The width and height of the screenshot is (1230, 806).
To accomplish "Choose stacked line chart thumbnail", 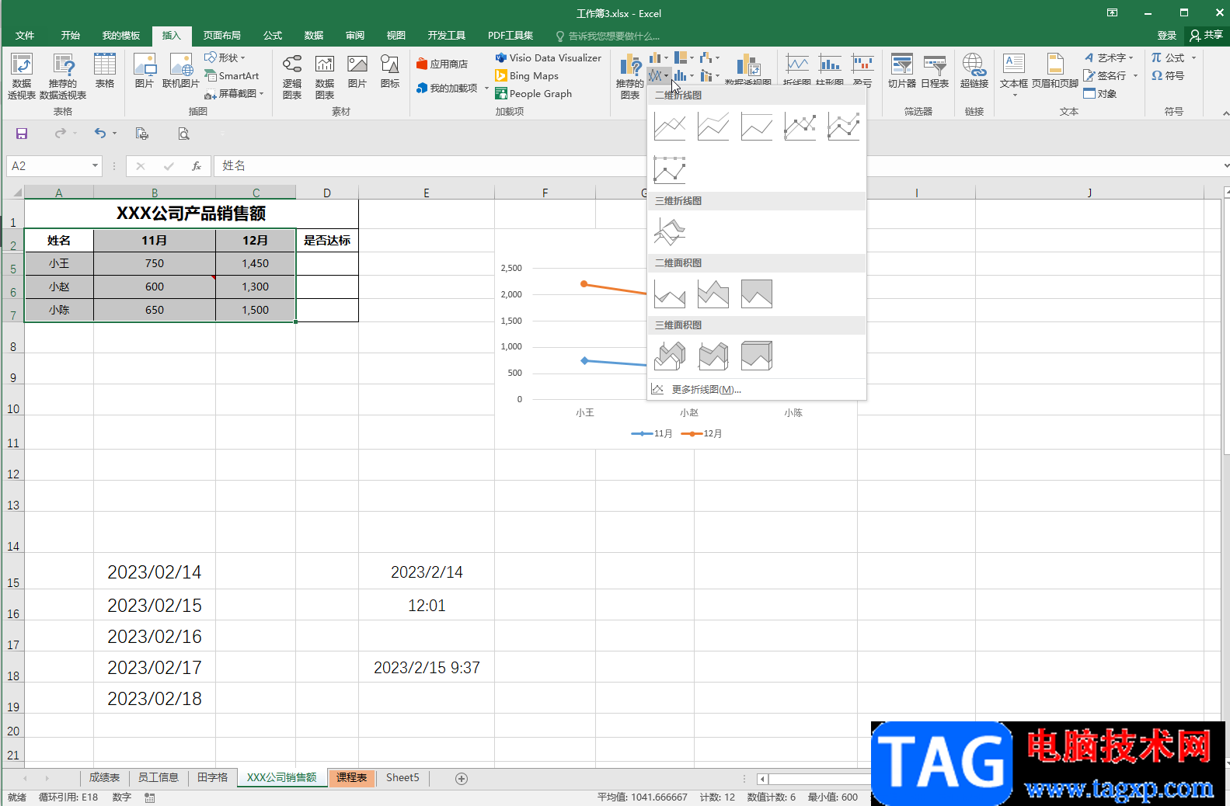I will point(713,126).
